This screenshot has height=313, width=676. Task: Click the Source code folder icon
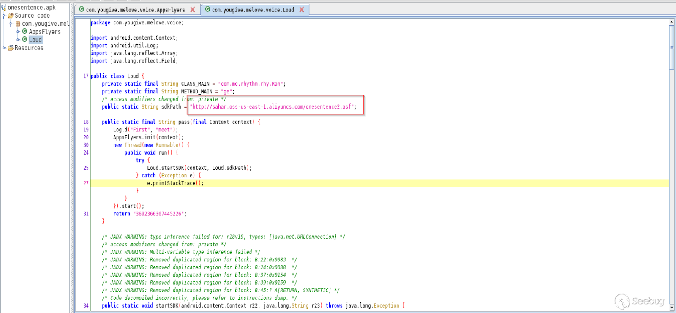tap(11, 16)
